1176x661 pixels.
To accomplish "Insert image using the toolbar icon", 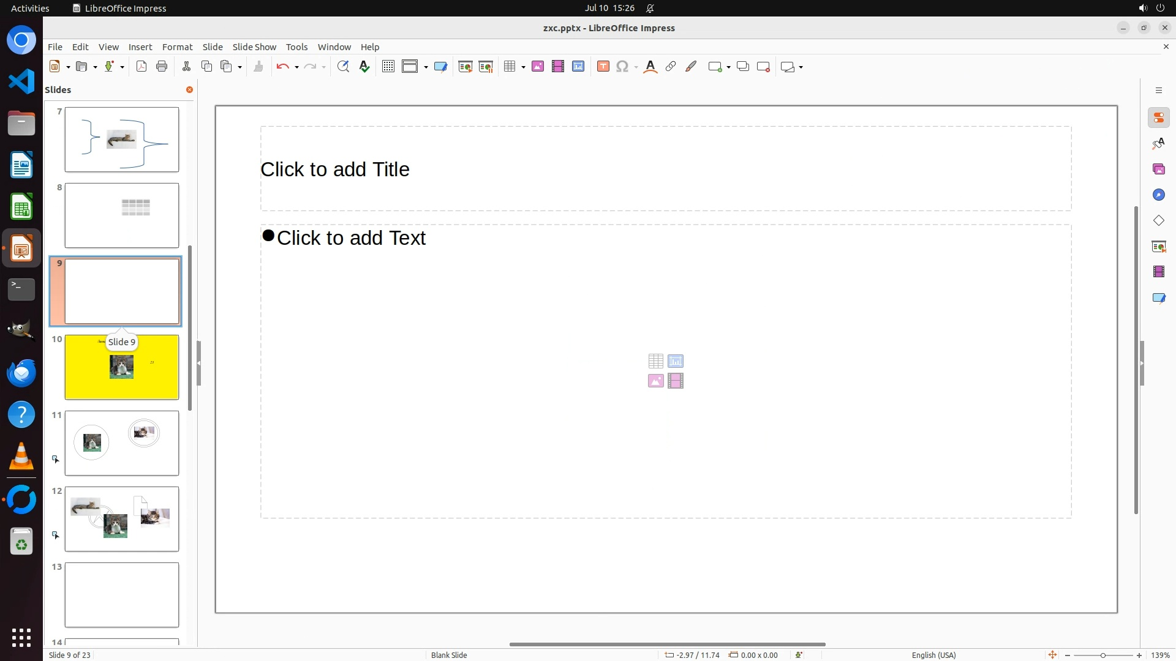I will pyautogui.click(x=537, y=67).
